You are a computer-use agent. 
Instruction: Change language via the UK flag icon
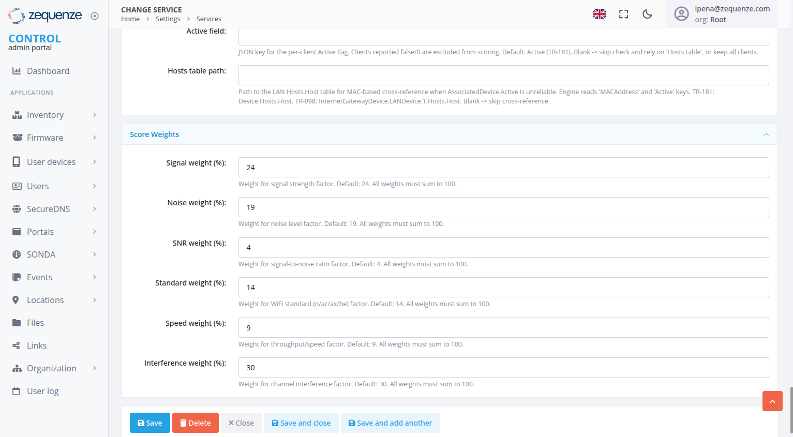coord(599,14)
